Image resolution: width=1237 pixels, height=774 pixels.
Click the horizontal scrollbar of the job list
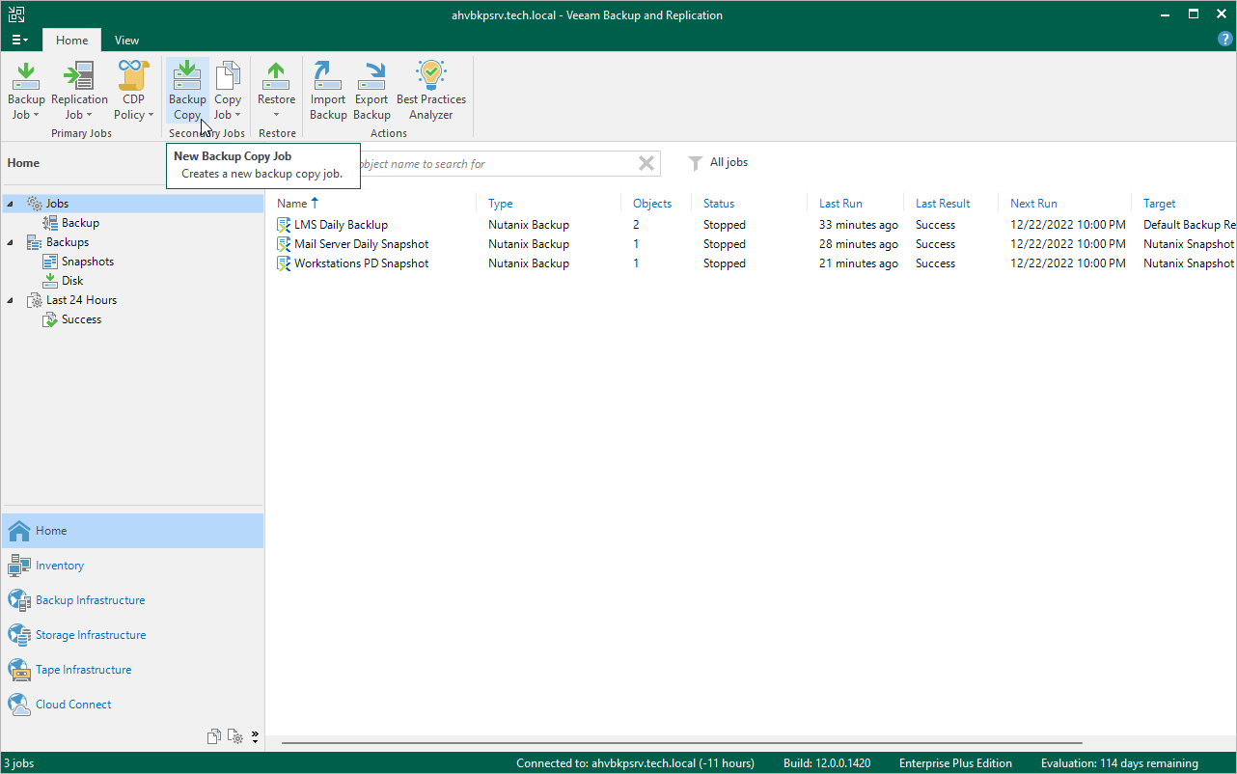coord(681,743)
